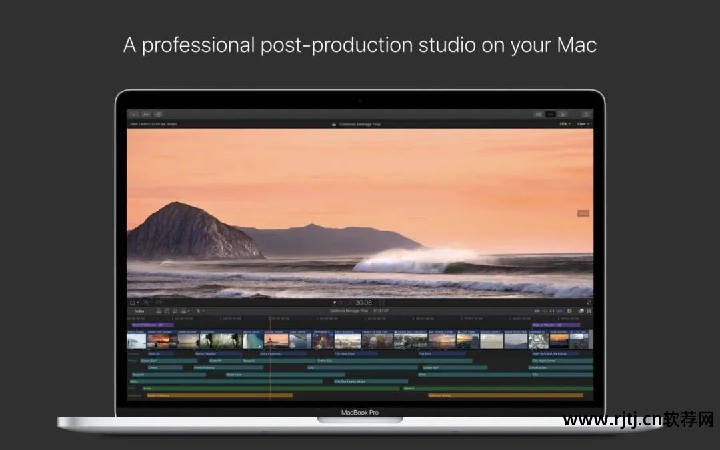Select the Lake Tahoe clip thumbnail
The height and width of the screenshot is (450, 720).
(x=299, y=340)
